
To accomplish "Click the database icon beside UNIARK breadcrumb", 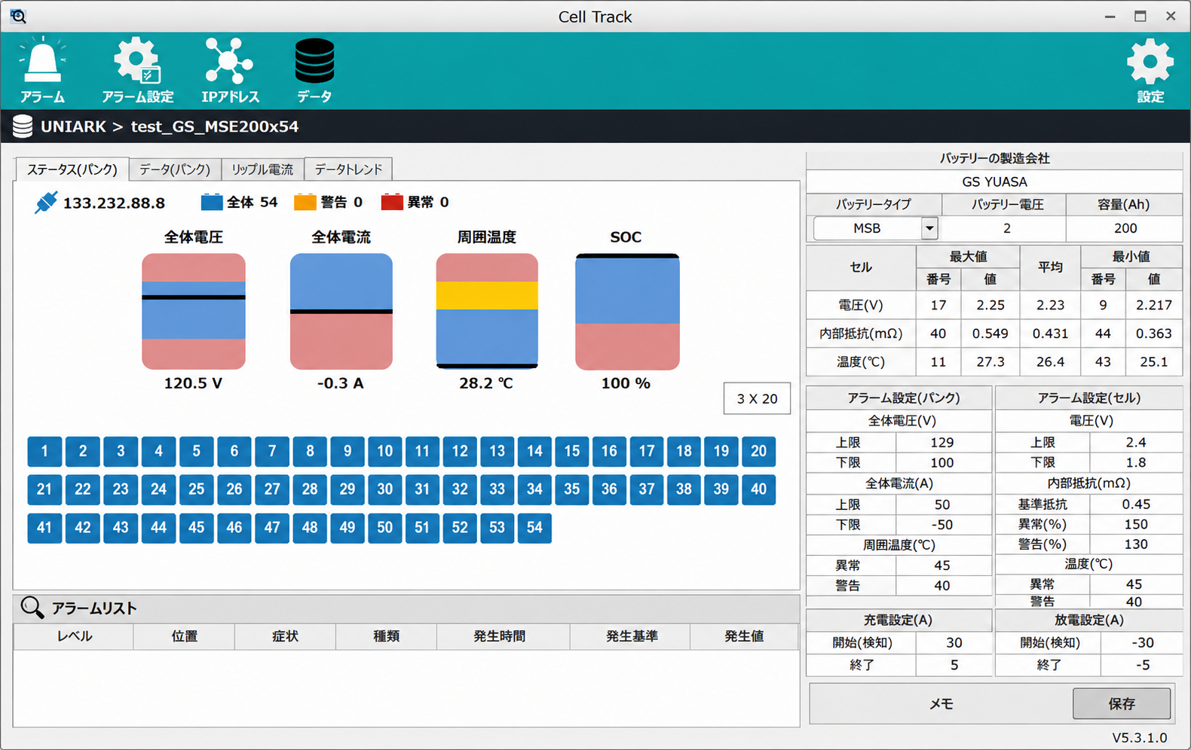I will click(x=23, y=127).
